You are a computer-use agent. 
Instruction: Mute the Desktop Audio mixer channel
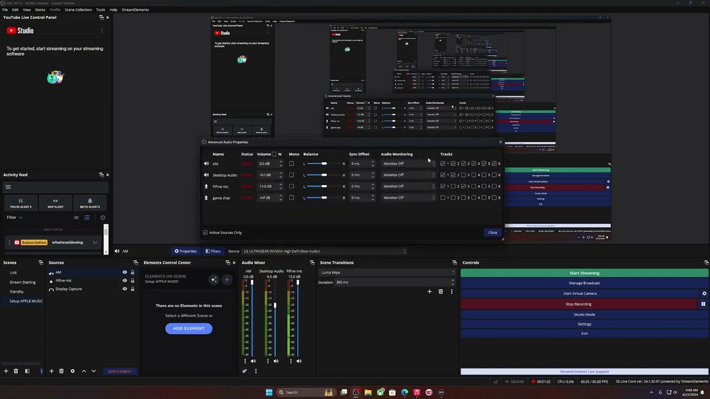(x=276, y=361)
